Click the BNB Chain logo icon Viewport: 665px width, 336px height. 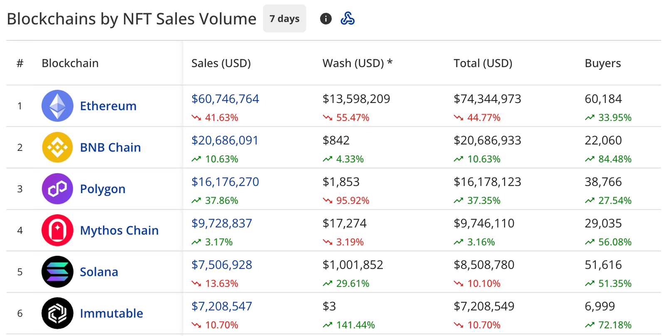57,147
